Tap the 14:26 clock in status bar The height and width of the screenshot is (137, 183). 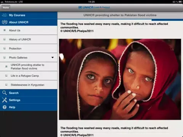pyautogui.click(x=91, y=2)
